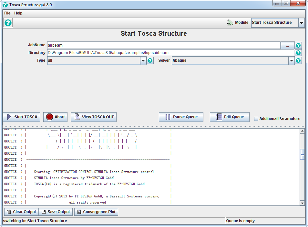Click the Pause Queue button
Image resolution: width=308 pixels, height=227 pixels.
click(181, 117)
